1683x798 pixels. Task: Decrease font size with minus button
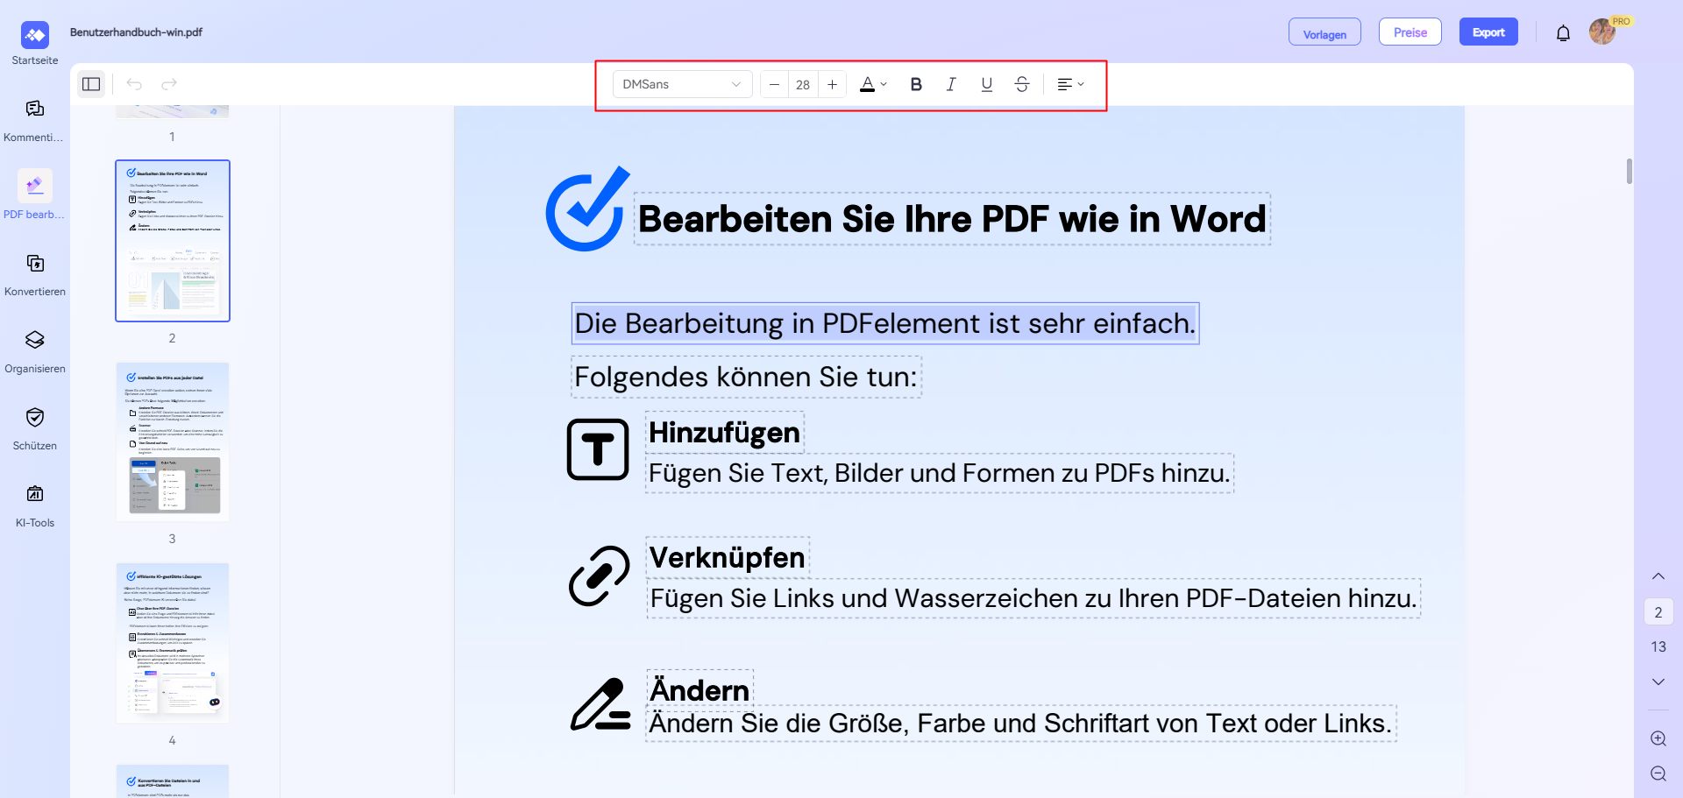[x=774, y=84]
